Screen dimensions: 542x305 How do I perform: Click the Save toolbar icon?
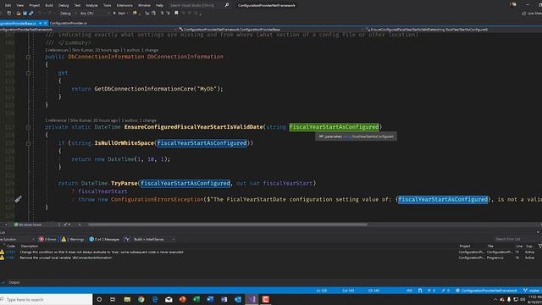point(25,14)
